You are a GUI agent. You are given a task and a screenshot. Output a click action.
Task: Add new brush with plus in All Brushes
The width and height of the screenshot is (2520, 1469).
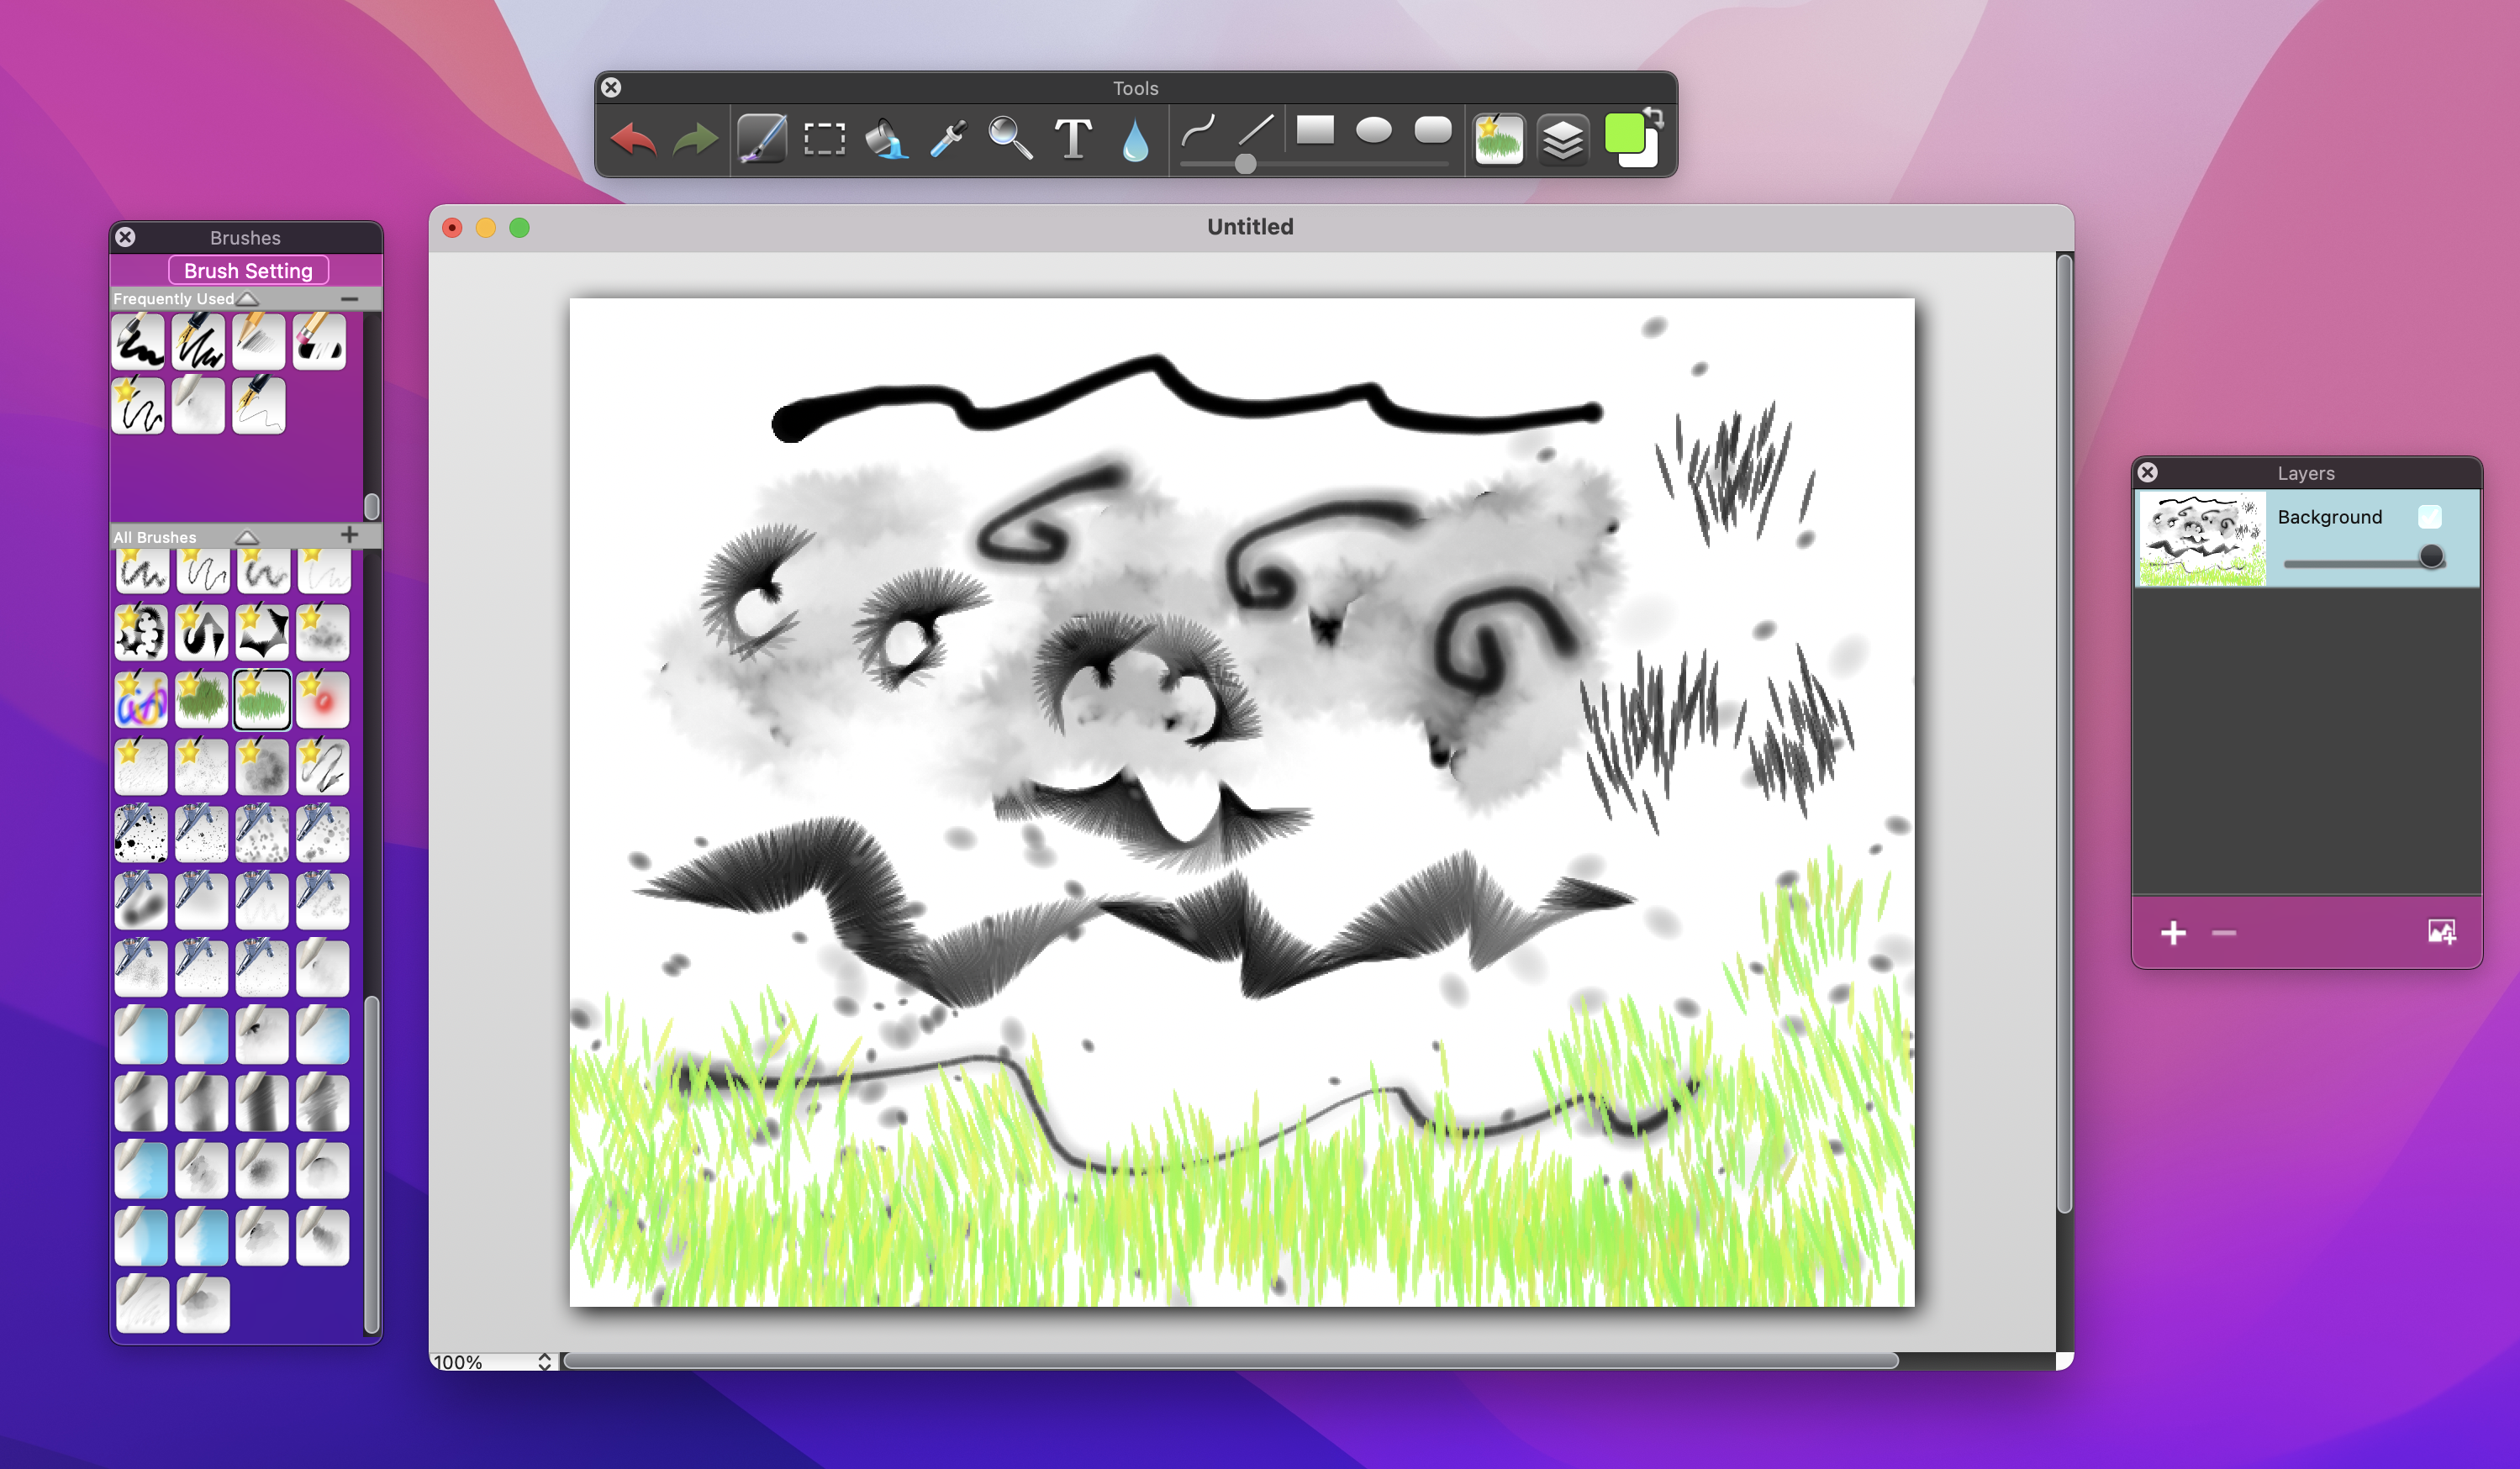tap(349, 535)
